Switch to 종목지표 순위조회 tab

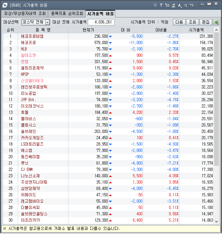pyautogui.click(x=67, y=14)
